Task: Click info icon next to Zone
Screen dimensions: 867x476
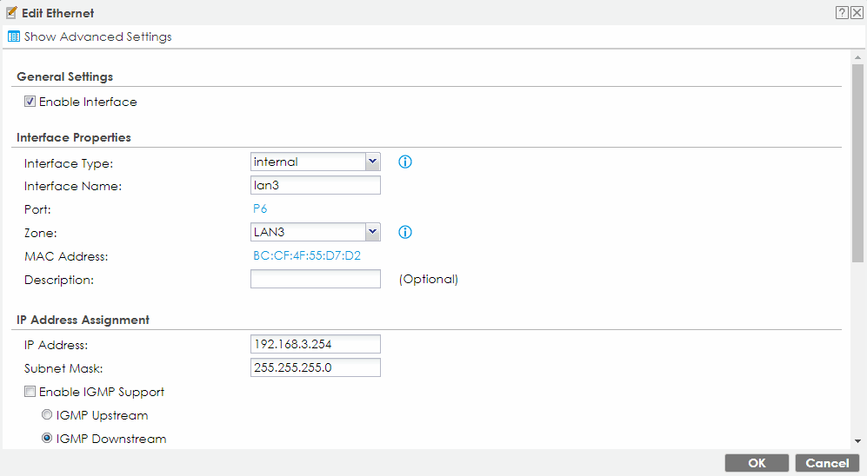Action: click(x=404, y=232)
